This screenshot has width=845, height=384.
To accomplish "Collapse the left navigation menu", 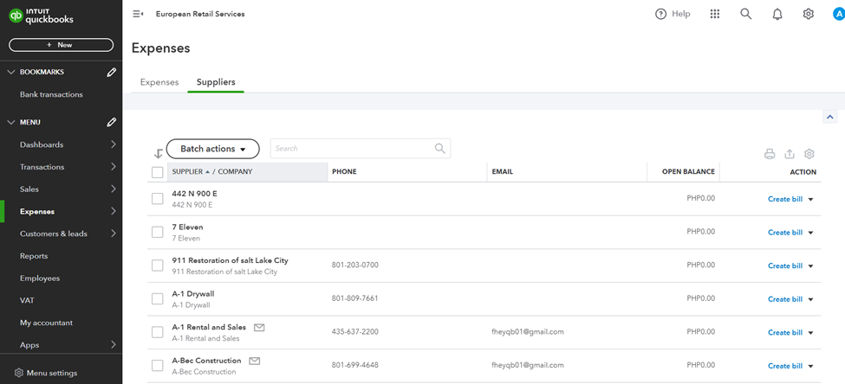I will point(138,14).
